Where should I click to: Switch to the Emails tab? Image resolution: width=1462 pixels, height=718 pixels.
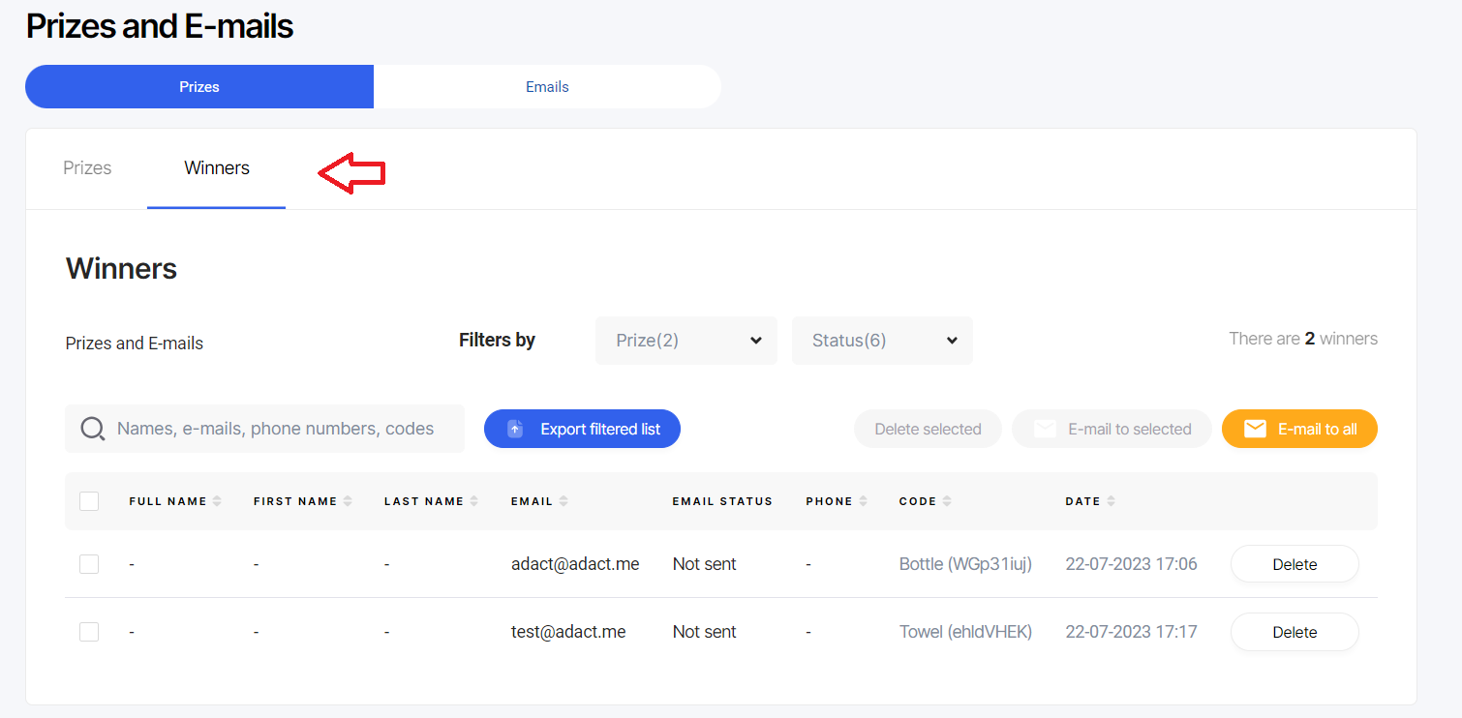[x=547, y=86]
